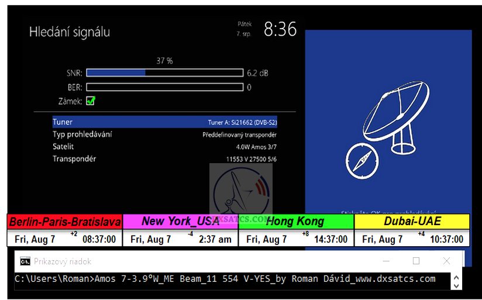The width and height of the screenshot is (482, 300).
Task: Select the Transpondér row
Action: (164, 159)
